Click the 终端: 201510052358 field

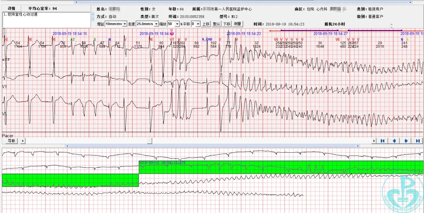[186, 16]
